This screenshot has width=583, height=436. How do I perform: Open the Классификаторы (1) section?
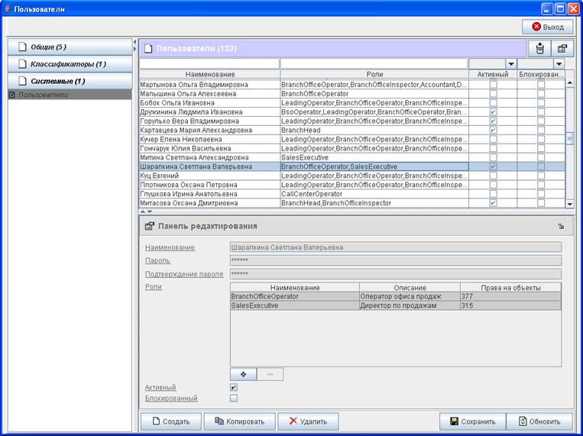70,64
